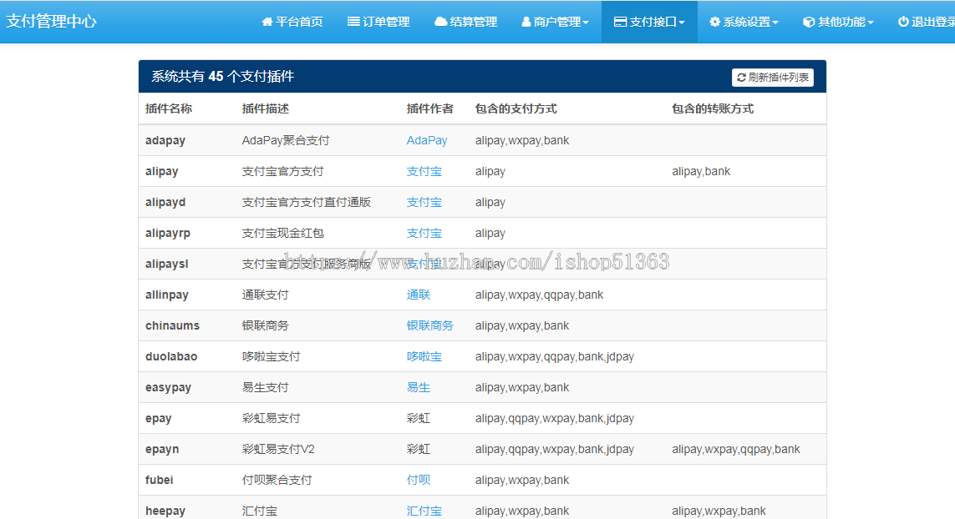Click the 银联商务 description in chinaums row
The height and width of the screenshot is (519, 955).
click(265, 326)
